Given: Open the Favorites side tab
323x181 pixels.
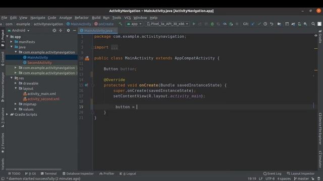Looking at the screenshot, I should pos(3,143).
